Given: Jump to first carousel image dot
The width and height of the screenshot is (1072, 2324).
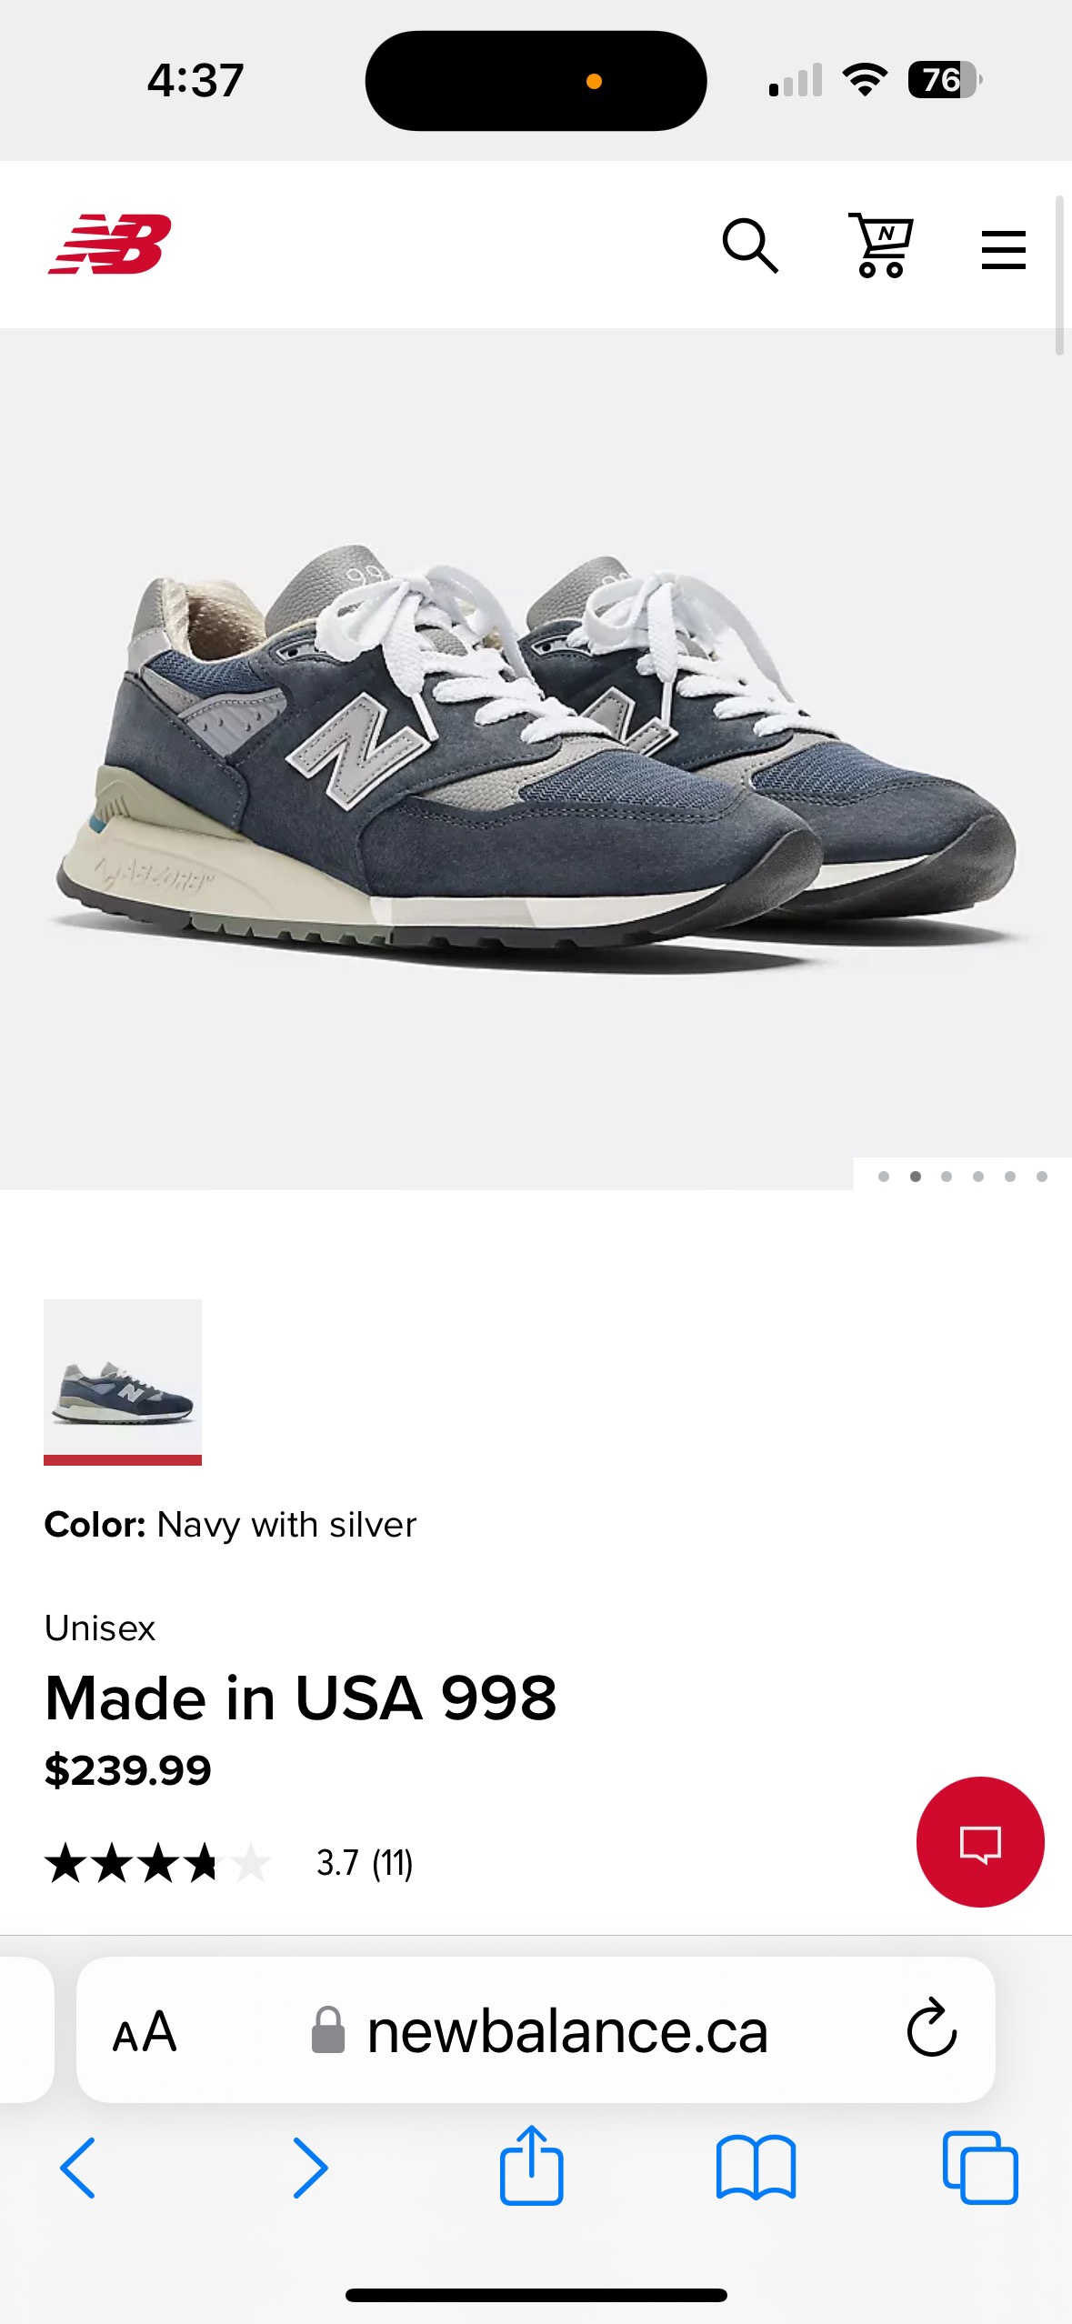Looking at the screenshot, I should coord(884,1177).
